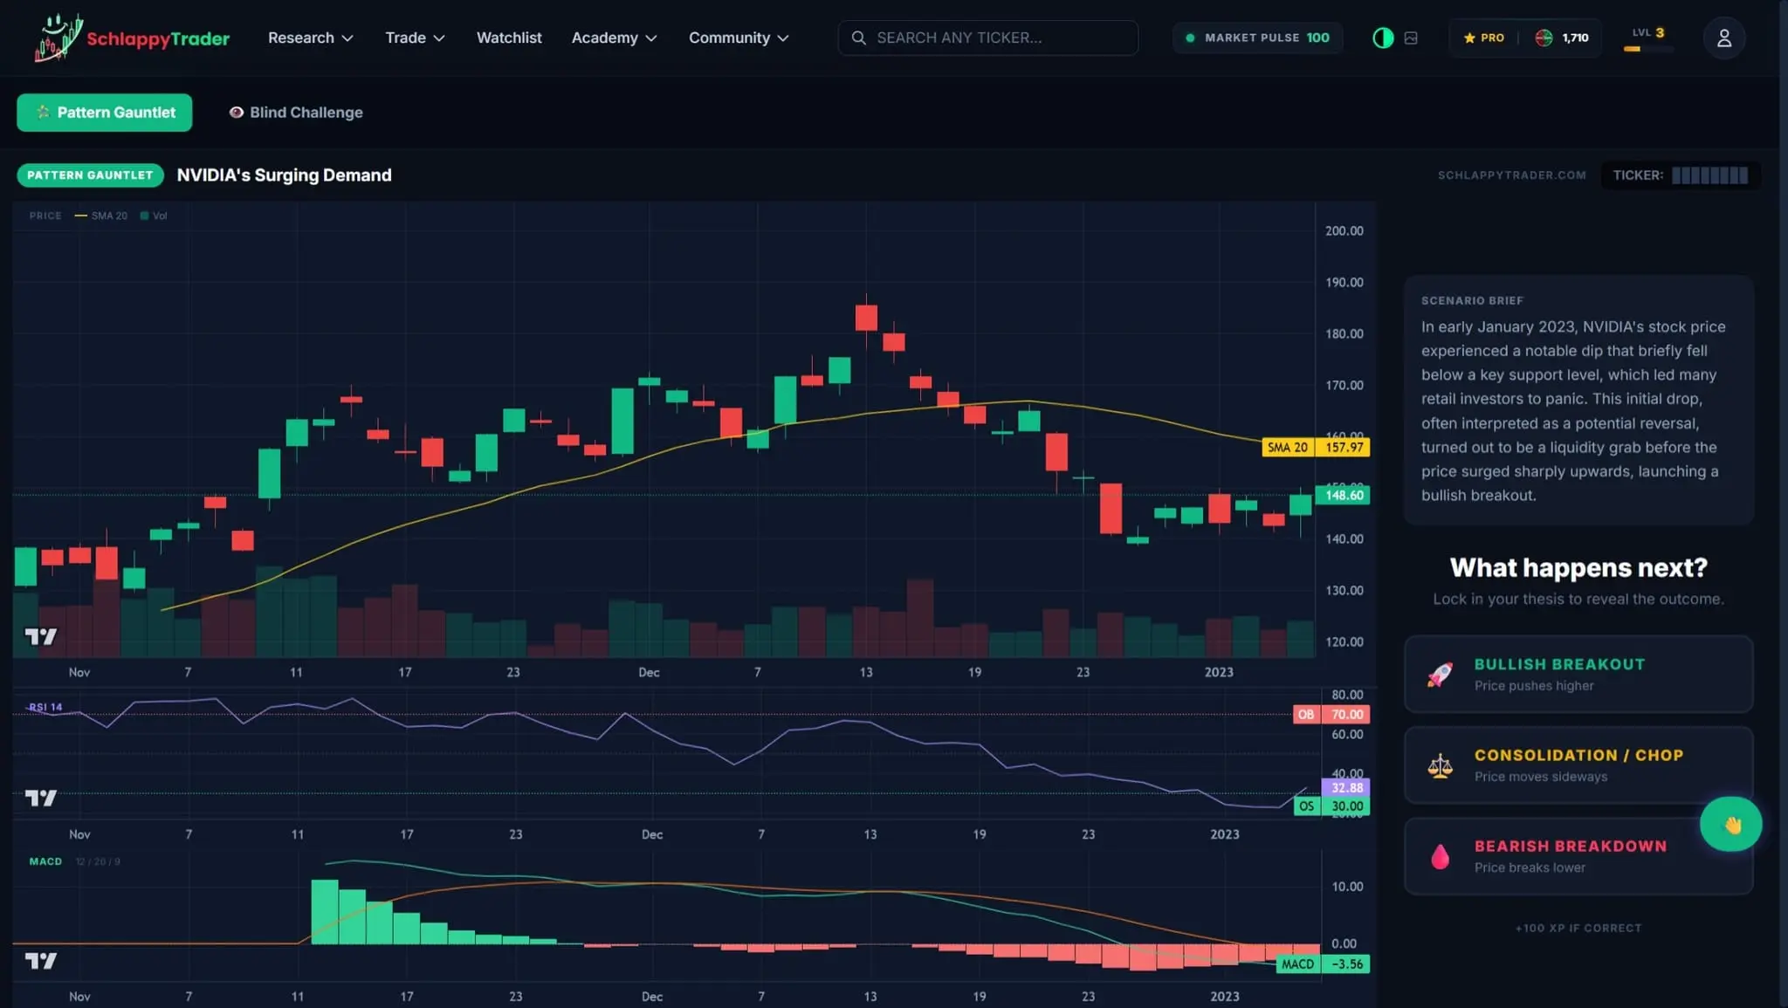Viewport: 1788px width, 1008px height.
Task: Click the Market Pulse 100 indicator
Action: click(x=1258, y=38)
